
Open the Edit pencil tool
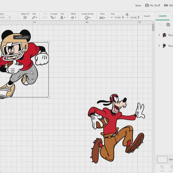click(34, 17)
